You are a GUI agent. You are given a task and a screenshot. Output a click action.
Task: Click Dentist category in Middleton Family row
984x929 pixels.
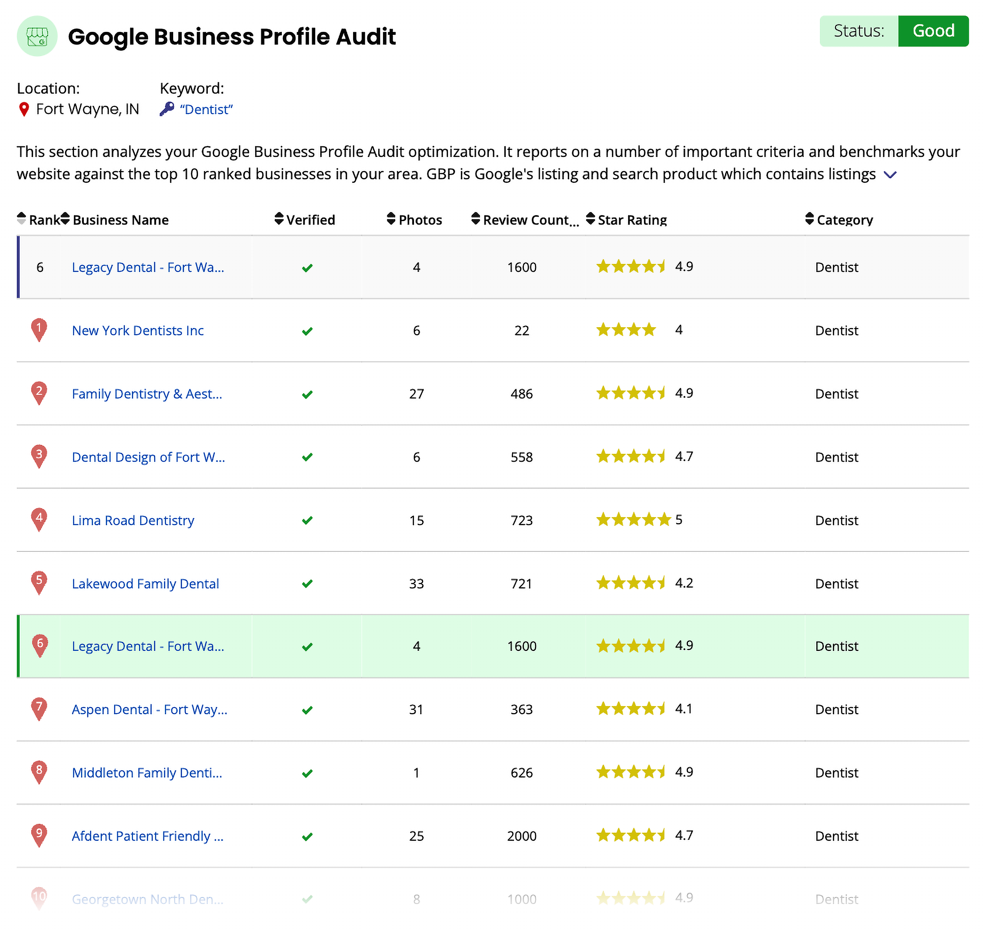836,773
